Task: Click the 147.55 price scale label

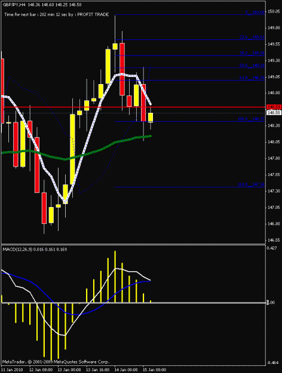Action: pyautogui.click(x=274, y=175)
